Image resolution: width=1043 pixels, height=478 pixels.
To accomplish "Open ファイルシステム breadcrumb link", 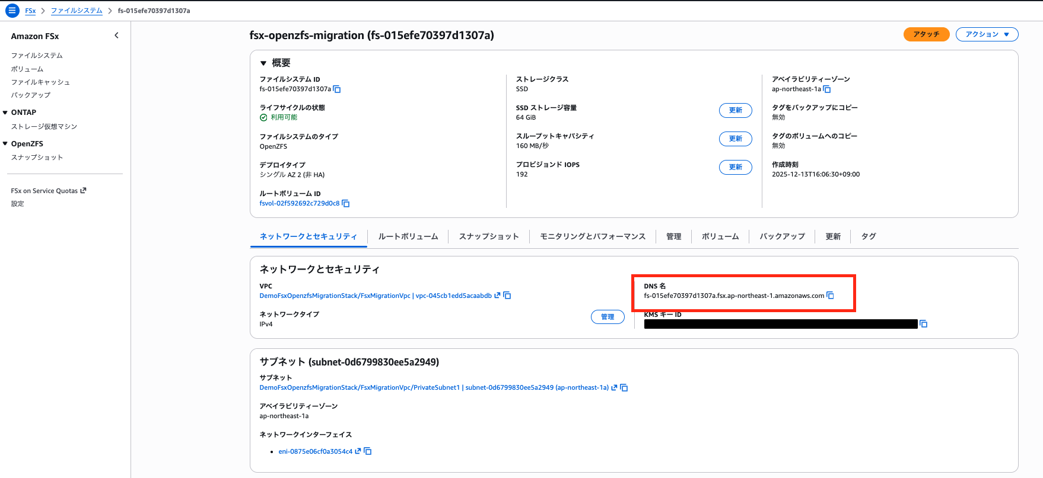I will 77,11.
